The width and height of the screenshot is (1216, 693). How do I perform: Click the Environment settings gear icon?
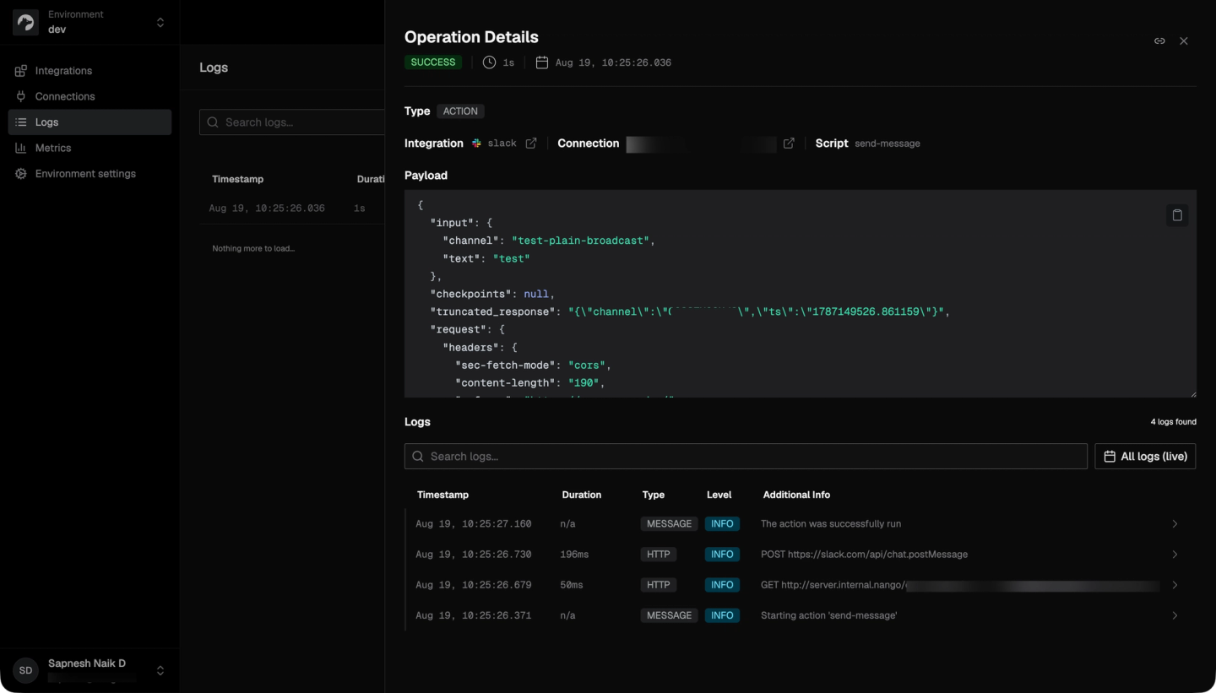point(21,174)
